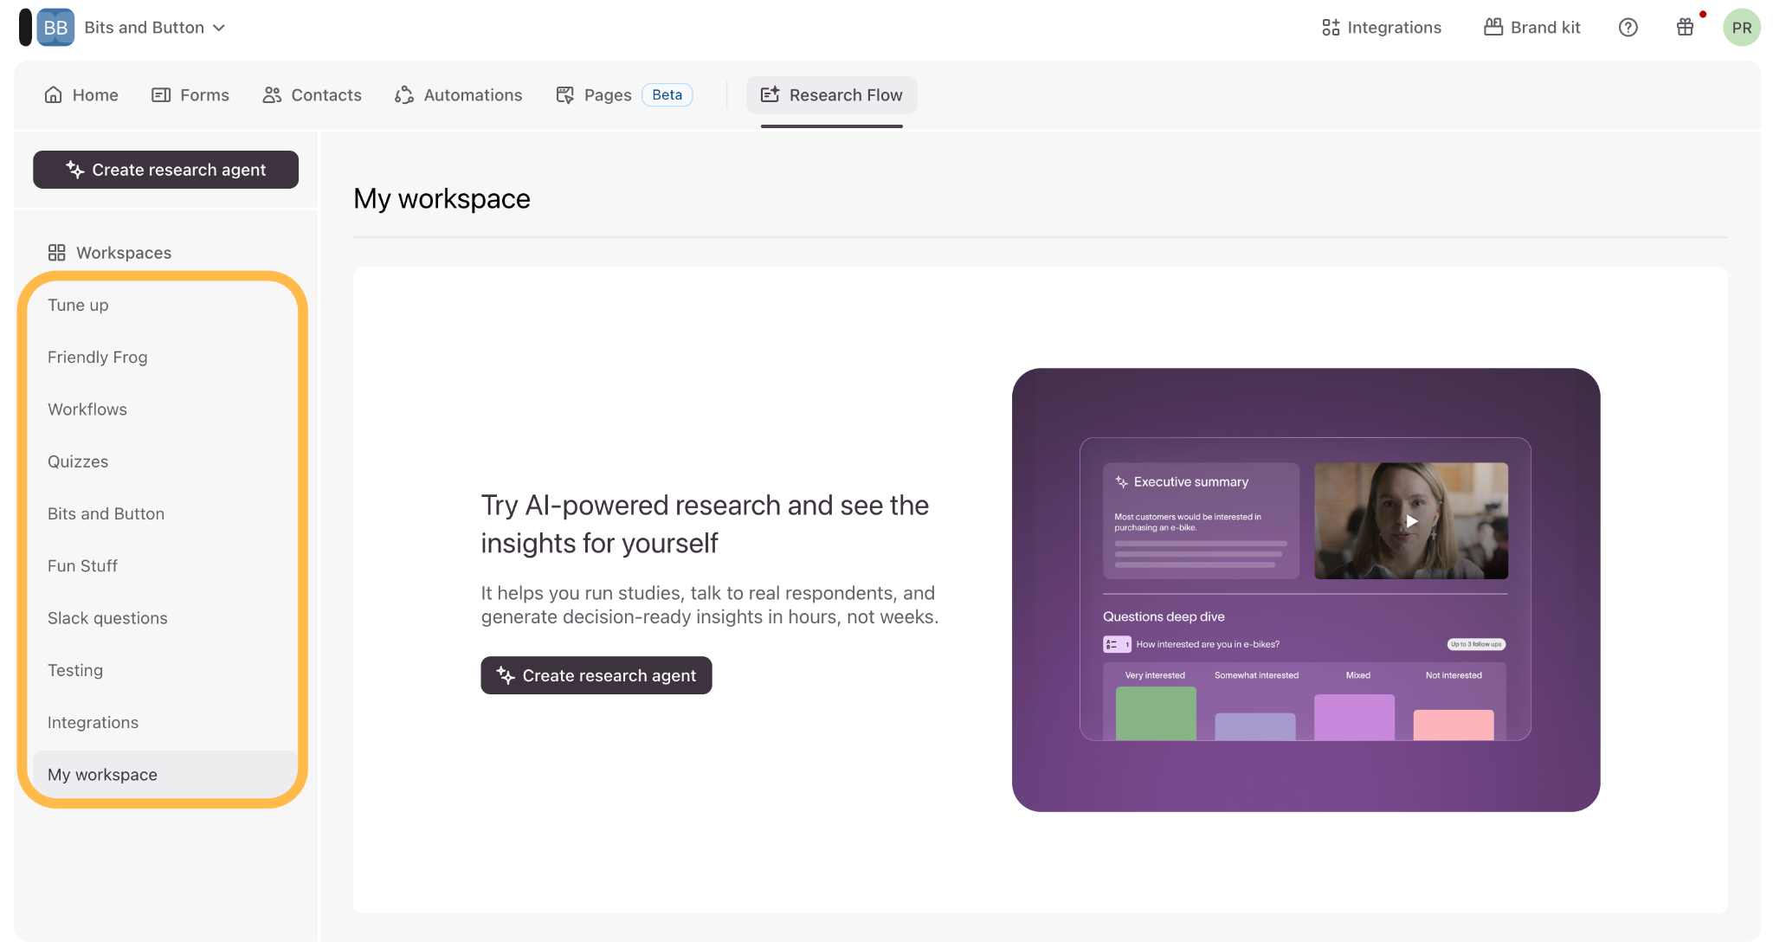Click the BB workspace logo icon

pyautogui.click(x=55, y=28)
